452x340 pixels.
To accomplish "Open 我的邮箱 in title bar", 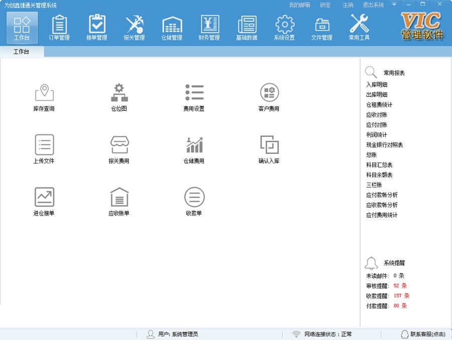I will [300, 5].
